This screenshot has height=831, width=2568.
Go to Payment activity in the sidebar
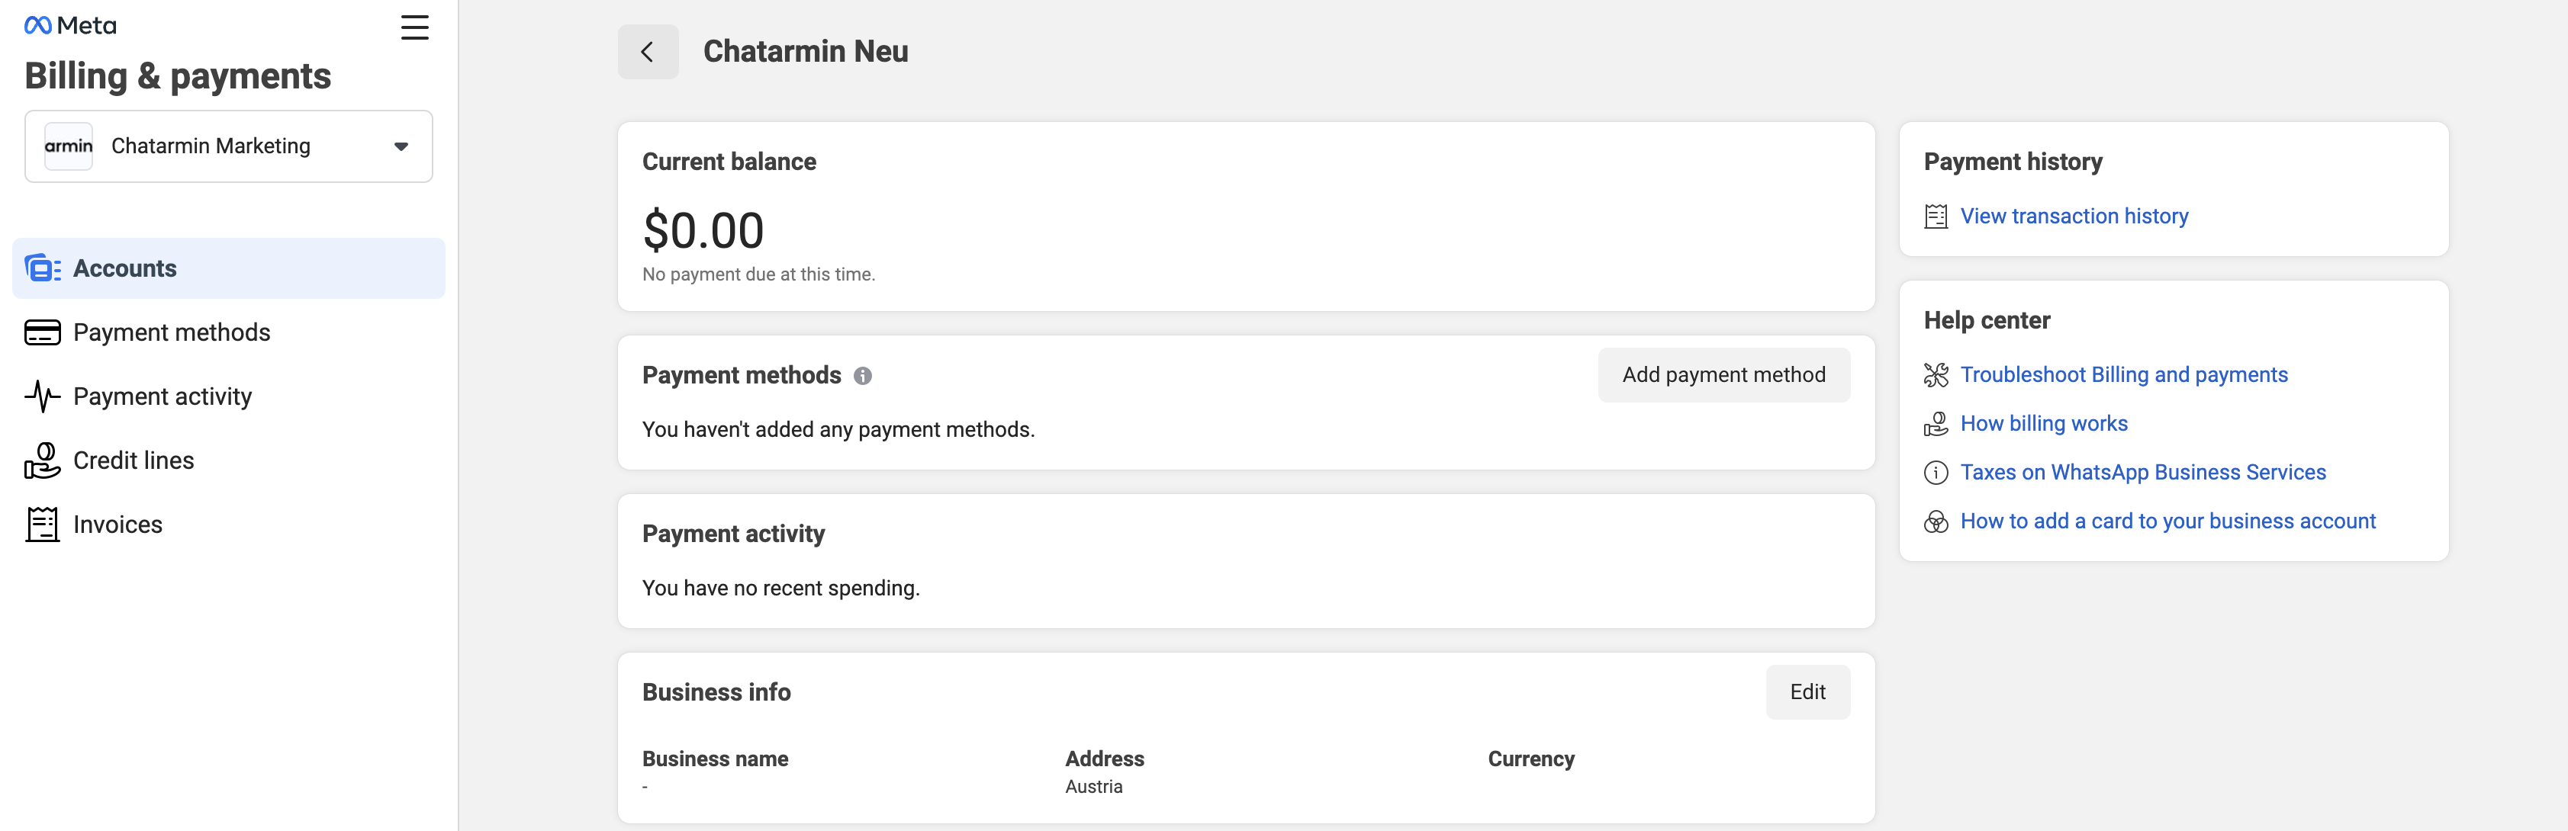click(x=163, y=396)
